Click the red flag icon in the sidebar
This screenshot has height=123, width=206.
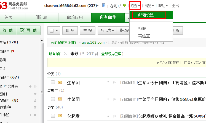[x=13, y=51]
